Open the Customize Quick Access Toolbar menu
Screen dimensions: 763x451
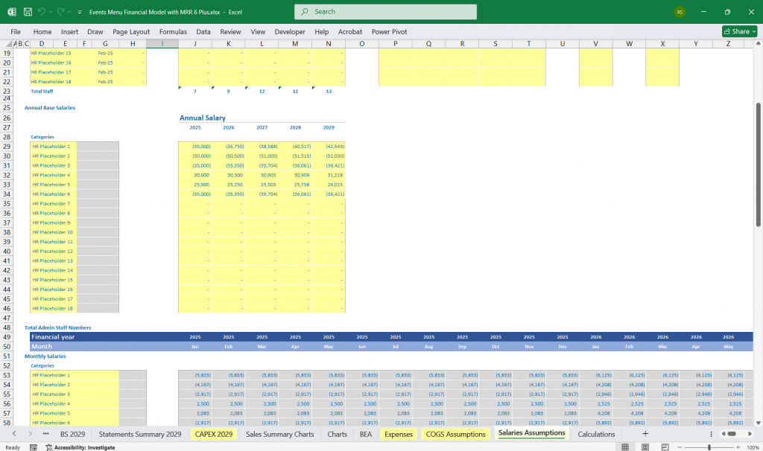(80, 11)
